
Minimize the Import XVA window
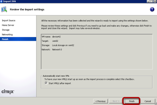(148, 1)
